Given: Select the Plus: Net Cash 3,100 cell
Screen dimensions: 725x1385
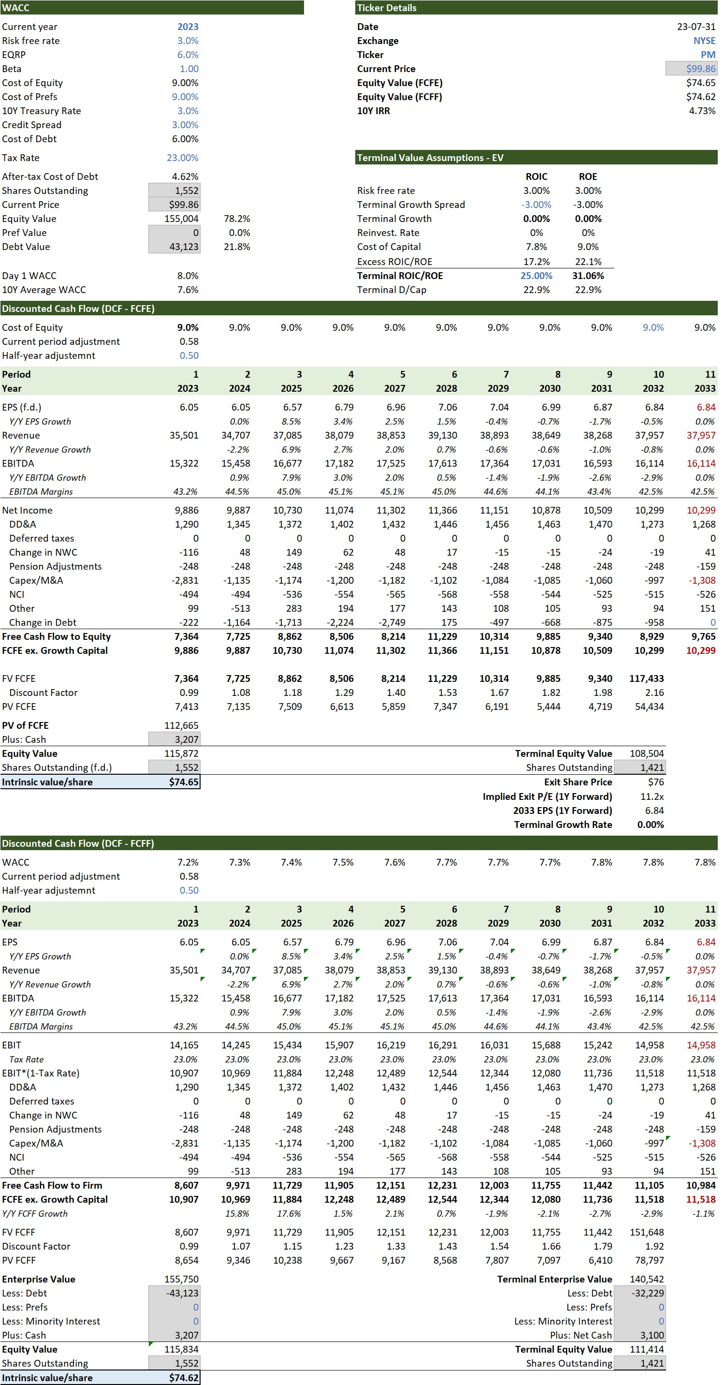Looking at the screenshot, I should 639,1336.
